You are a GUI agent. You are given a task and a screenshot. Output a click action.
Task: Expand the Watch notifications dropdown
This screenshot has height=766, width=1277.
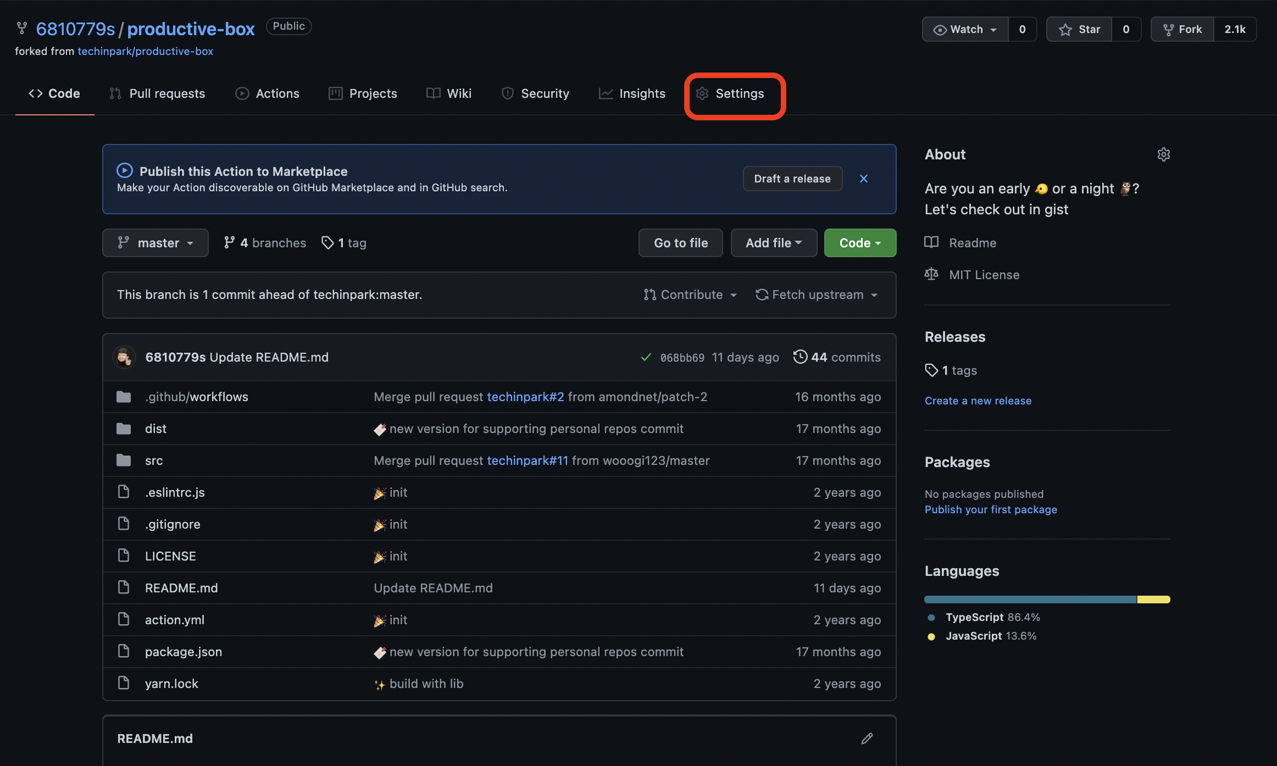pos(965,29)
